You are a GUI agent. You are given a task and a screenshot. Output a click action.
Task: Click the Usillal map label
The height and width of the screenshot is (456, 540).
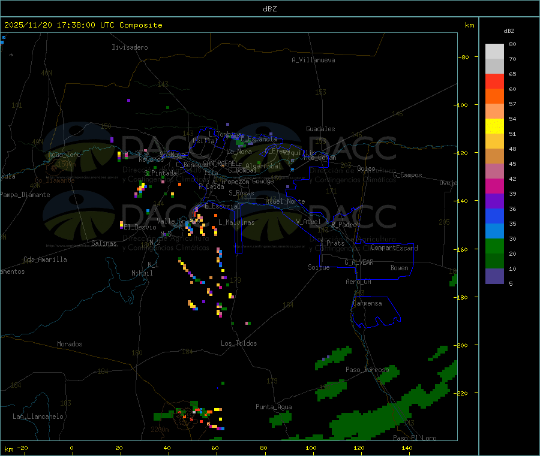pyautogui.click(x=205, y=141)
